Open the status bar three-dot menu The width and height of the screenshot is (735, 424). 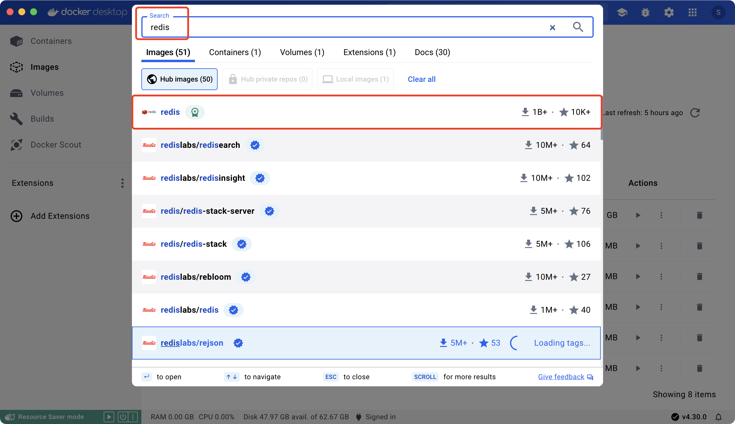(x=133, y=417)
